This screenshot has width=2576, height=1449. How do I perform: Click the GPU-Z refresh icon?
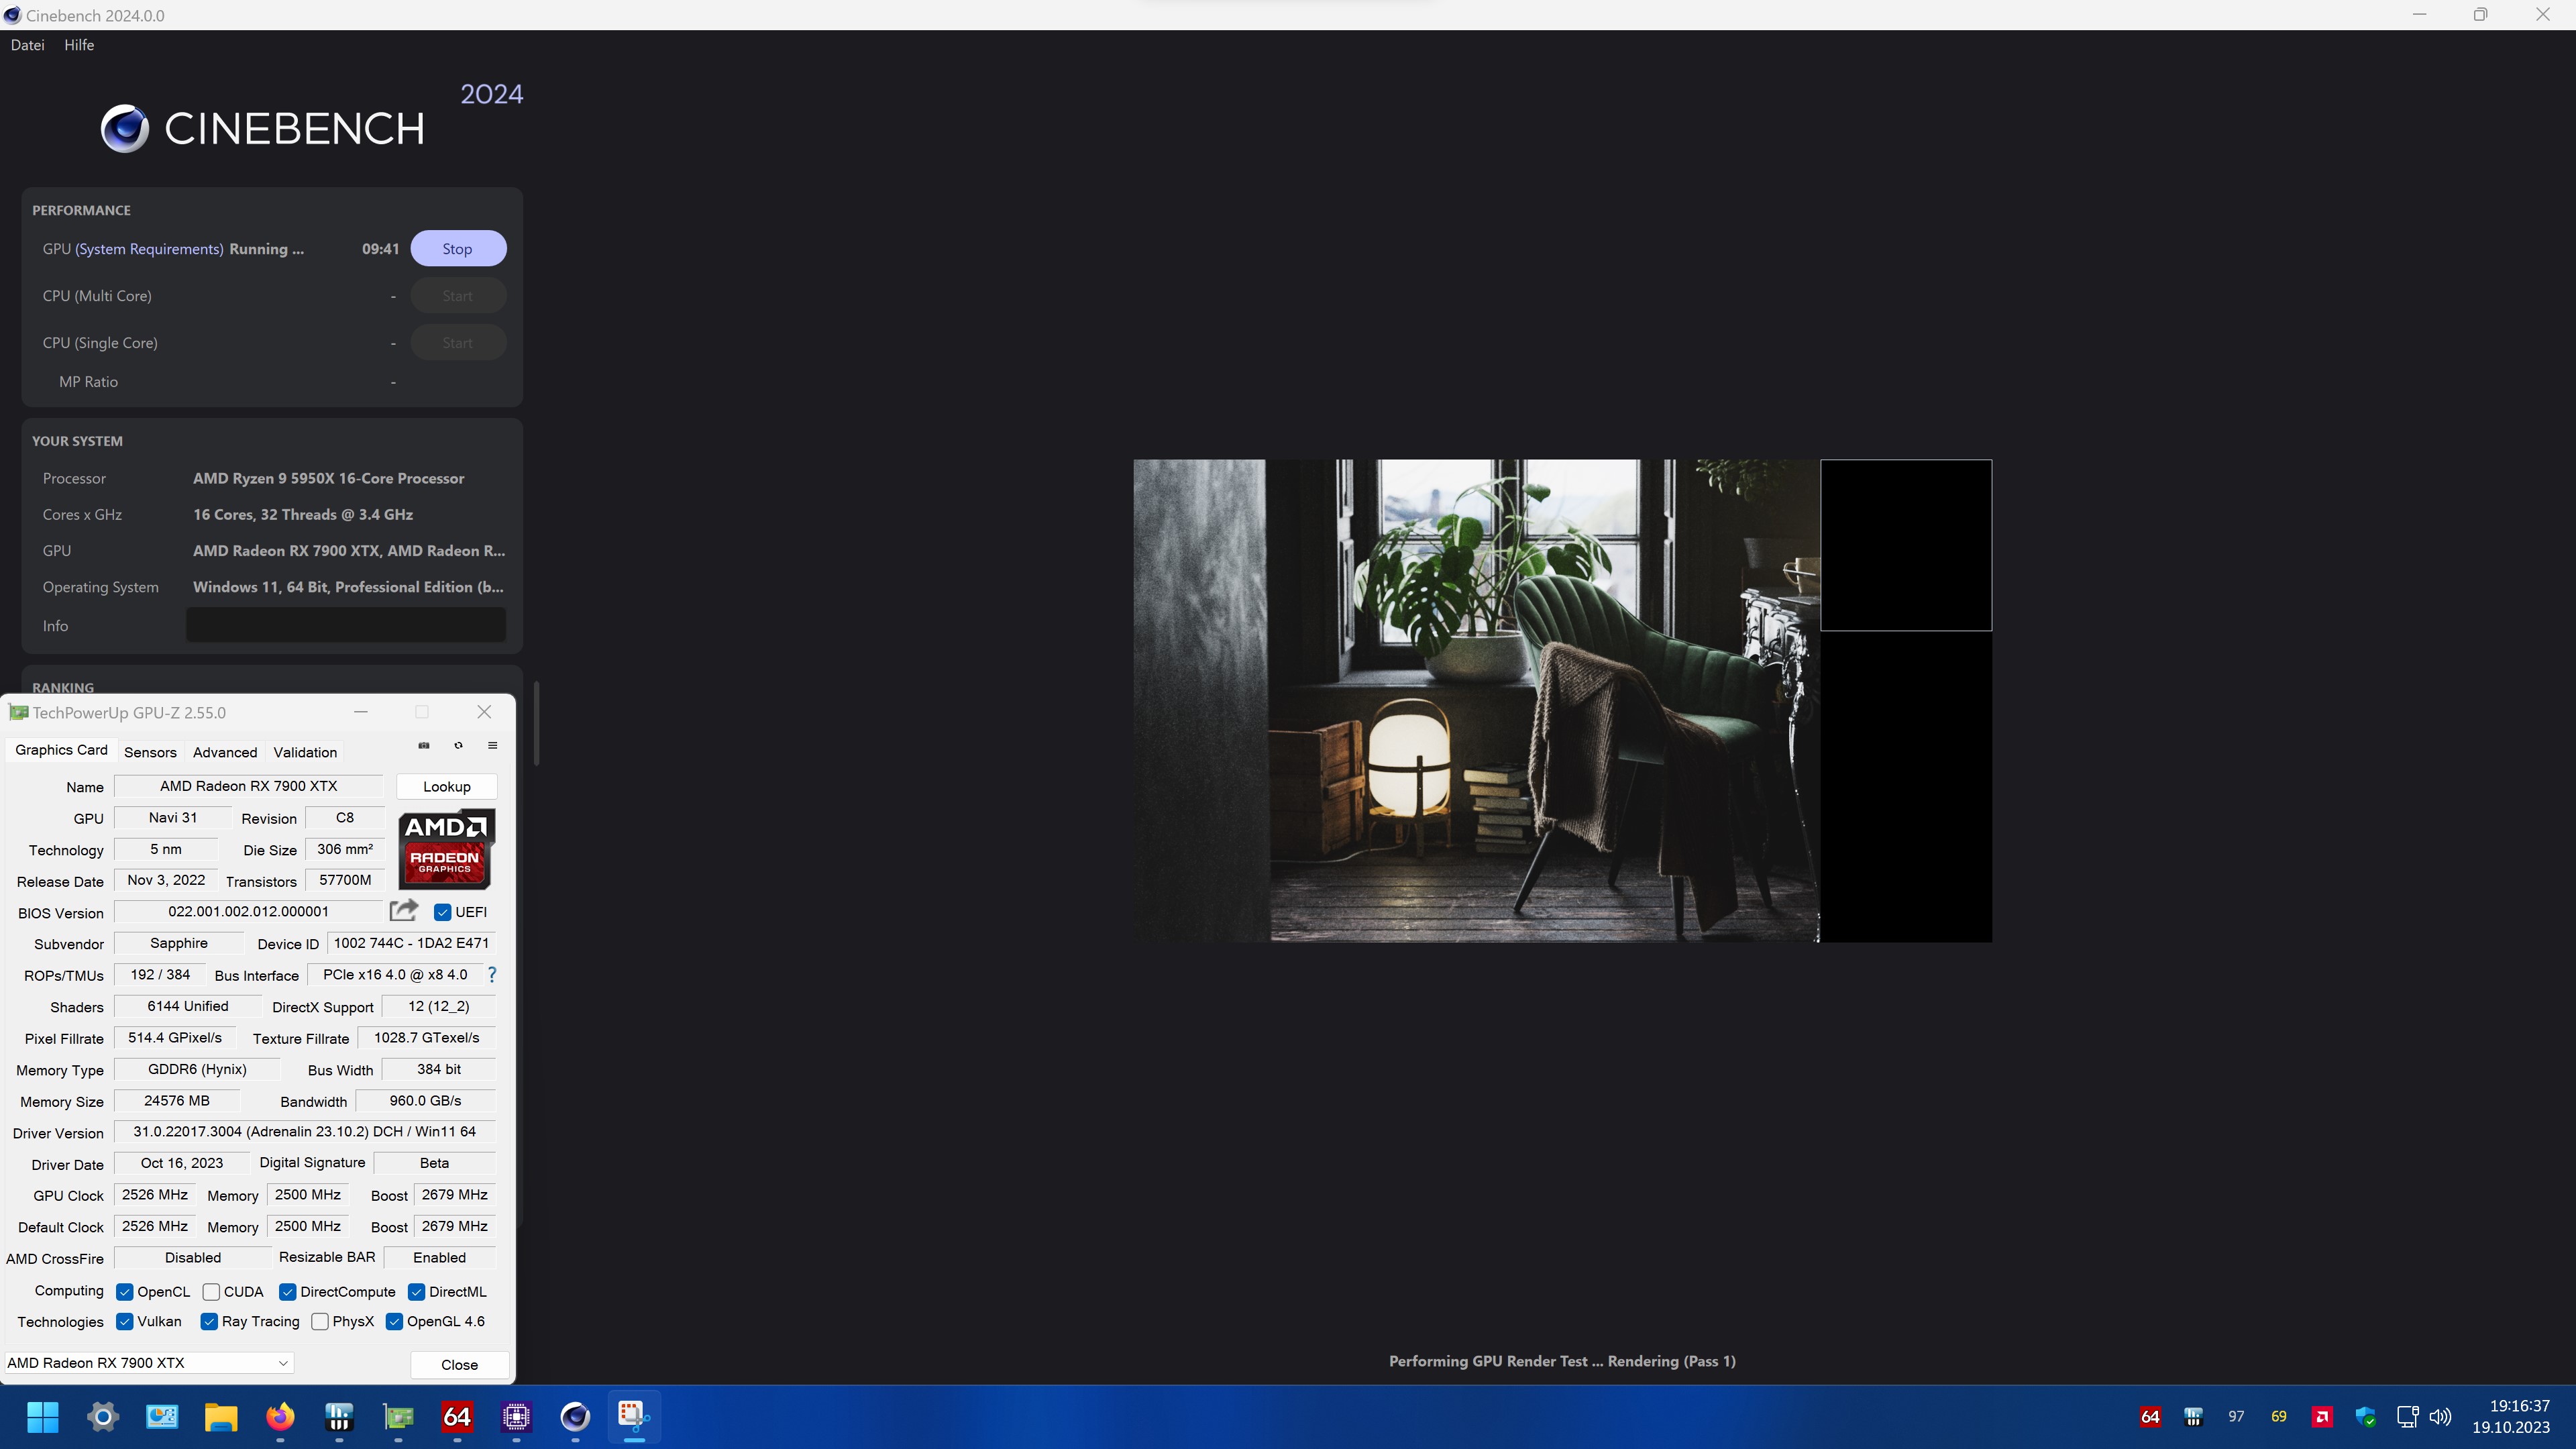pos(458,745)
